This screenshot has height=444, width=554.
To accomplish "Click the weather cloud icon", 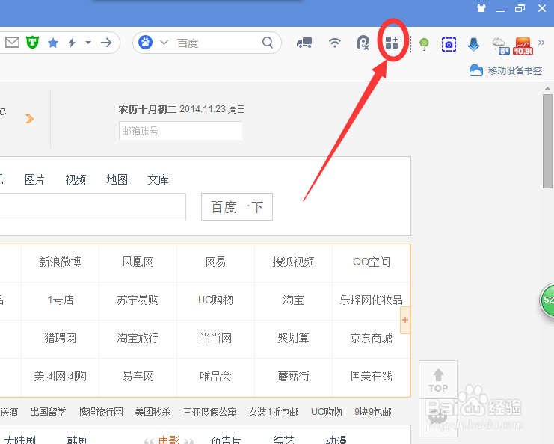I will click(x=500, y=46).
